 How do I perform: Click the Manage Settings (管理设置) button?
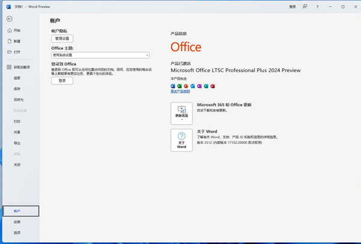pos(62,38)
